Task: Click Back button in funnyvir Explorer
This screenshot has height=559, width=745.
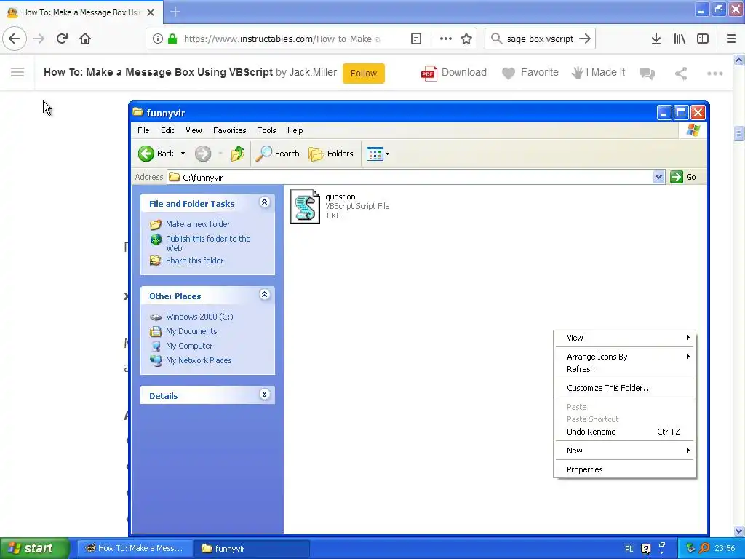Action: (x=156, y=154)
